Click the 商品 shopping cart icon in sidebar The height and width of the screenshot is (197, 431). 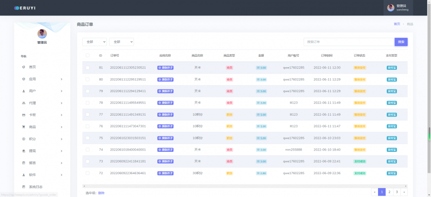coord(24,127)
